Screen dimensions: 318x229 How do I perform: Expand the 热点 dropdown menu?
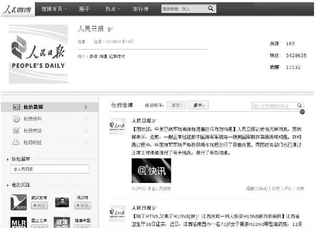(x=112, y=9)
